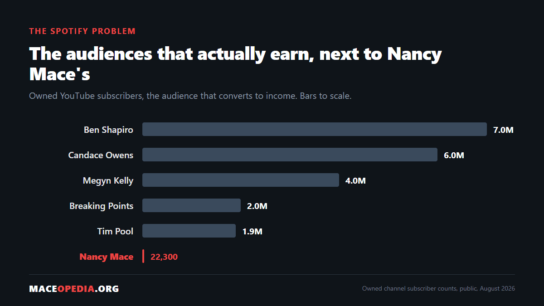The height and width of the screenshot is (306, 544).
Task: Click the 7.0M value label
Action: pos(503,130)
